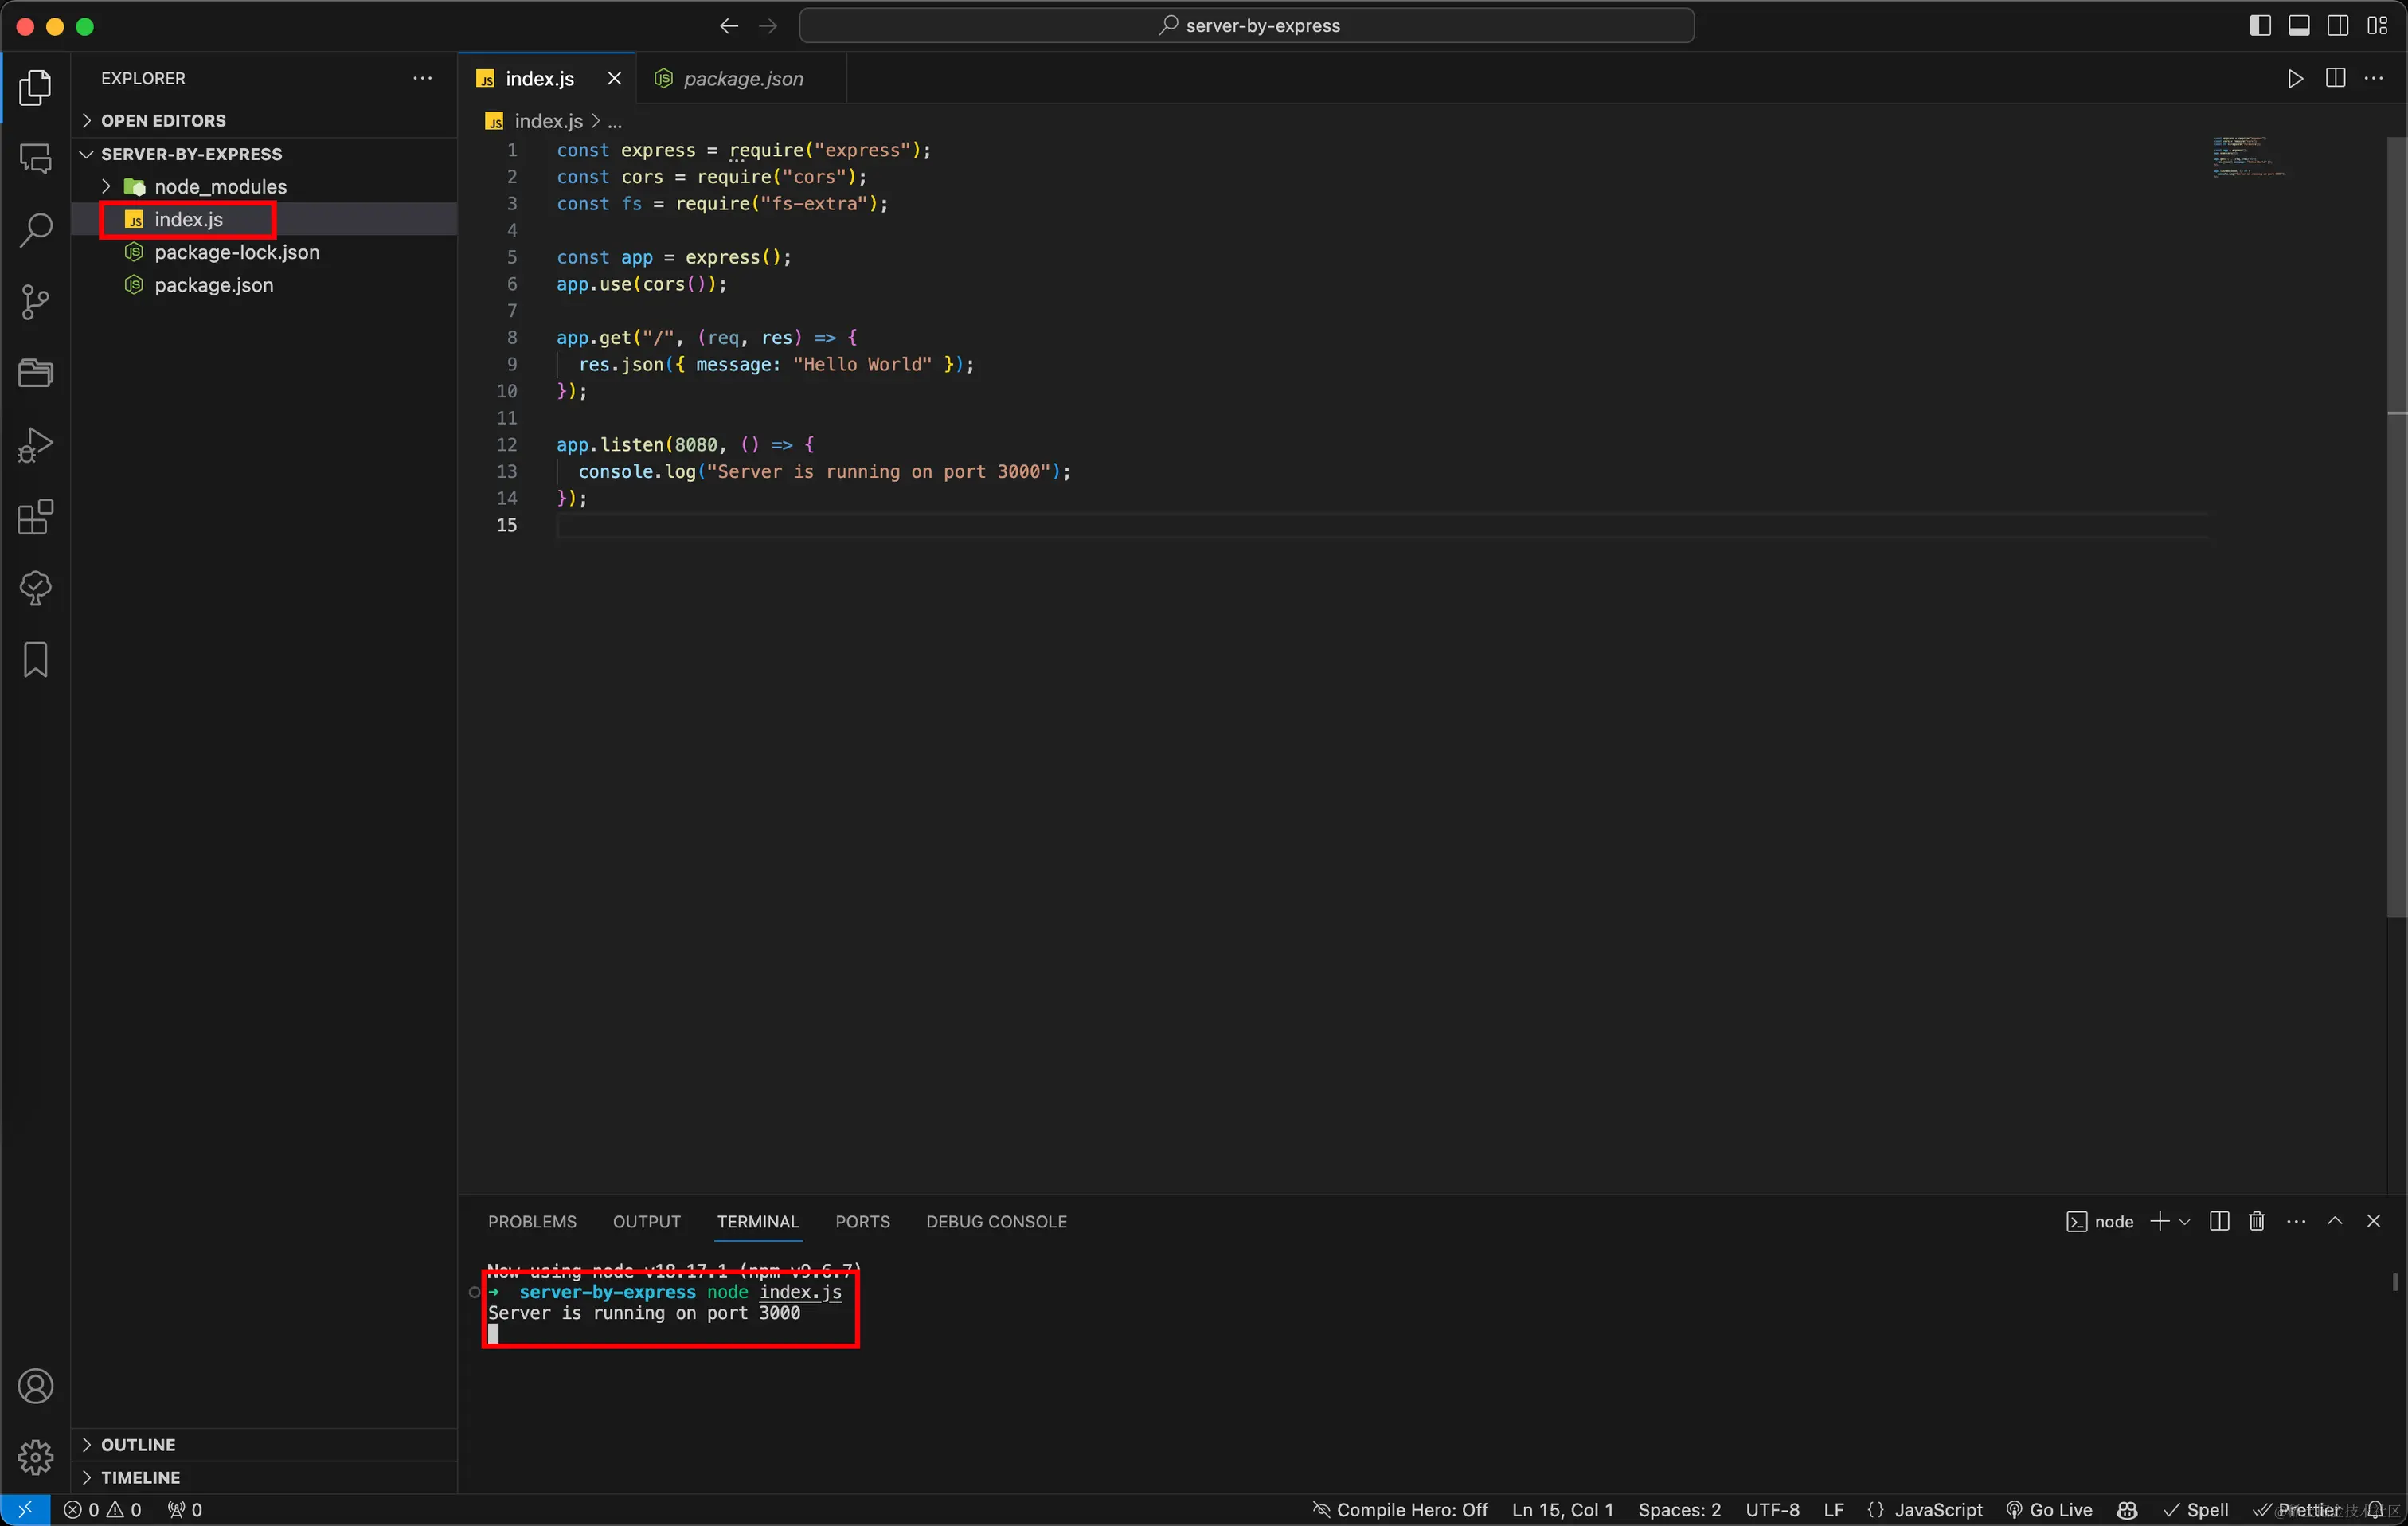Kill the terminal with trash icon
Screen dimensions: 2408x1526
point(2257,1221)
